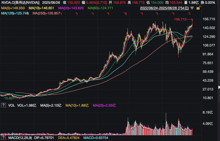The width and height of the screenshot is (220, 141).
Task: Click 108.077 on the price axis
Action: click(x=209, y=45)
